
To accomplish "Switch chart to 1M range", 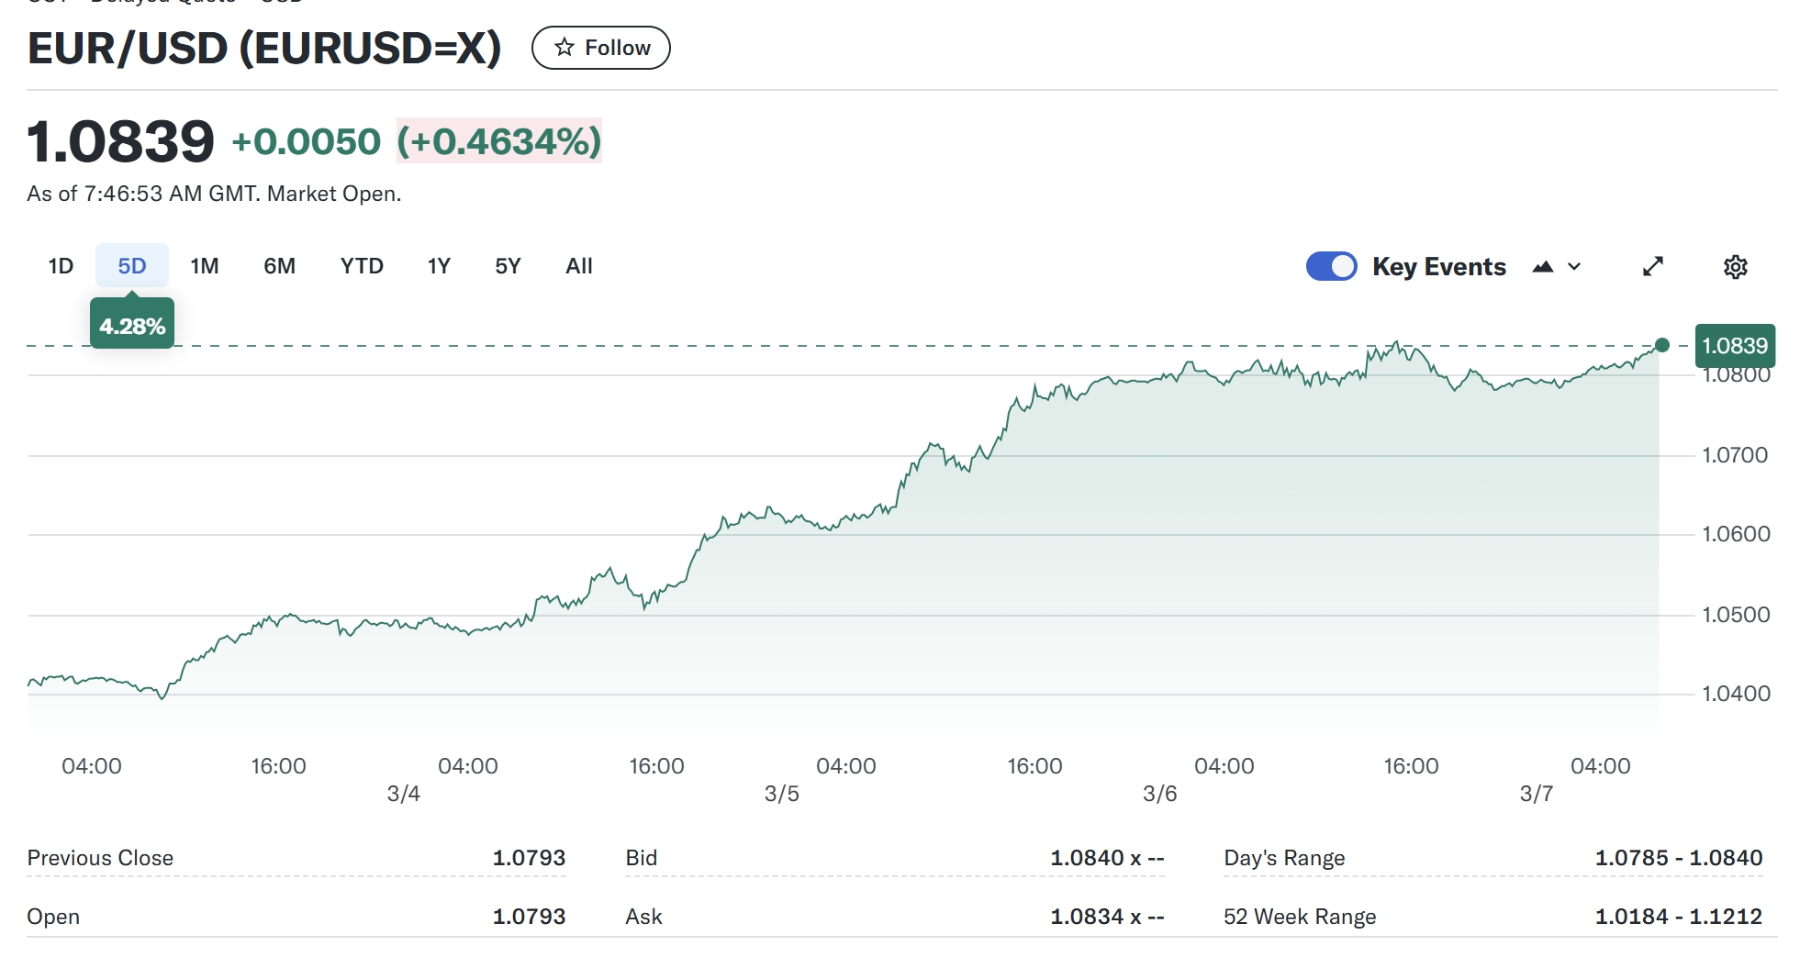I will pos(205,266).
